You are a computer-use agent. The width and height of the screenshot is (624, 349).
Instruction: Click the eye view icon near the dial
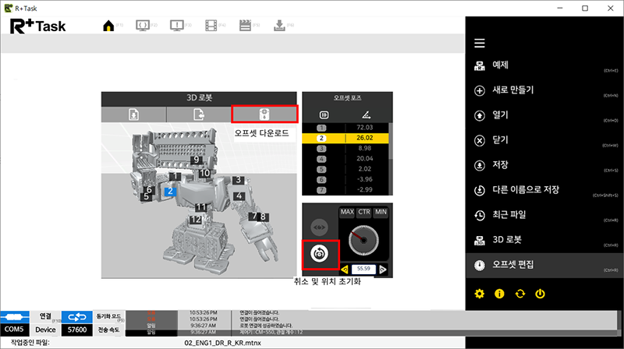319,227
